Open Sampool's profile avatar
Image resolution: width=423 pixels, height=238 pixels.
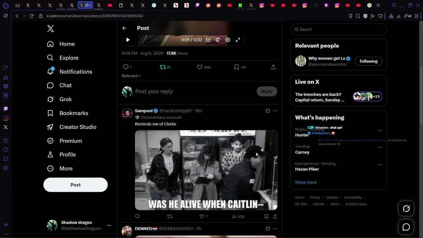(x=127, y=113)
